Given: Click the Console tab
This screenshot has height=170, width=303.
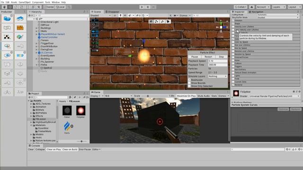Looking at the screenshot, I should point(35,146).
